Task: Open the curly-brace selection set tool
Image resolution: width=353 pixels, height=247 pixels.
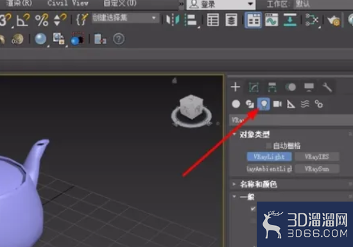Action: coord(82,20)
